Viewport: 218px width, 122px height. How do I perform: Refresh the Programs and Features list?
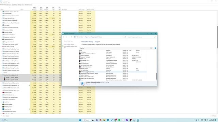click(125, 37)
